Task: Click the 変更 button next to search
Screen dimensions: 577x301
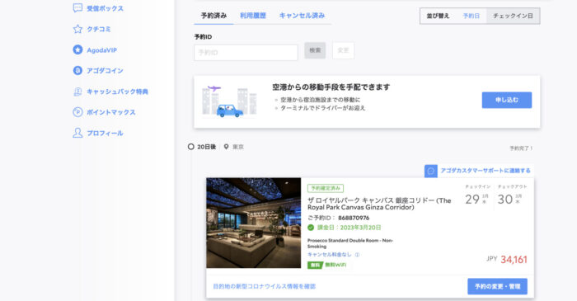Action: coord(344,50)
